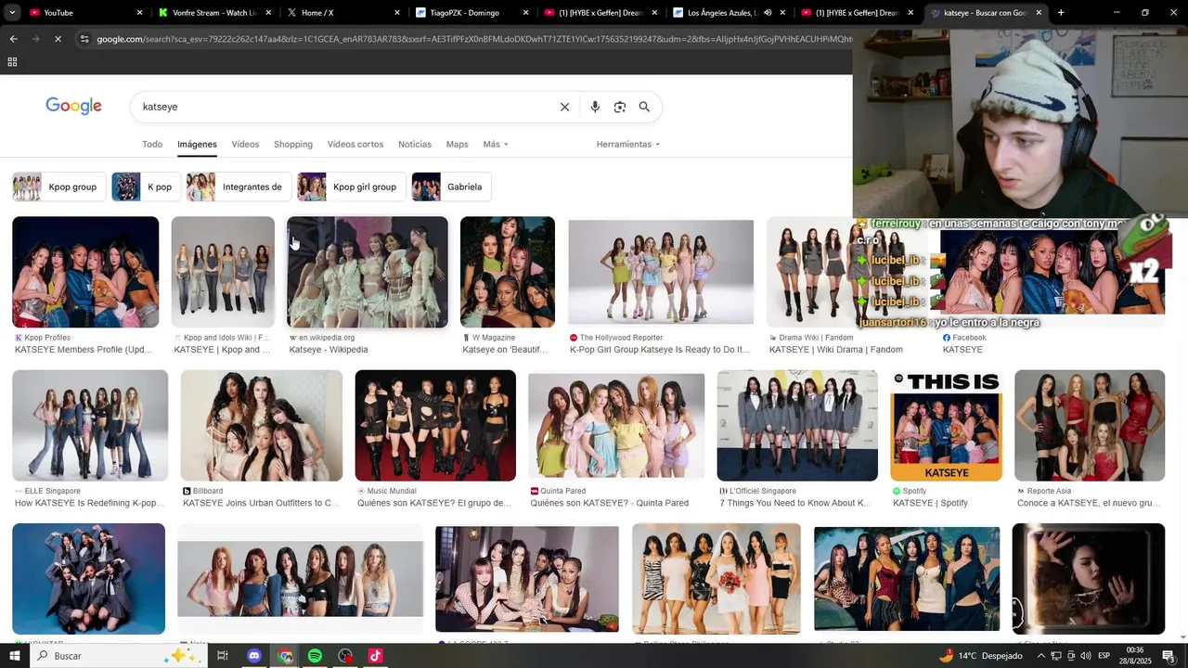The image size is (1188, 668).
Task: Open The Hollywood Reporter image result
Action: 661,272
